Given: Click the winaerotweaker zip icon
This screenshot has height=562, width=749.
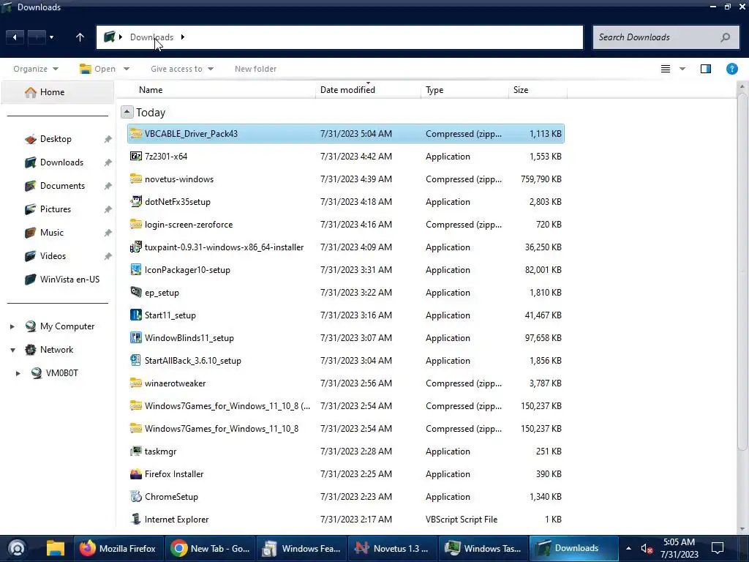Looking at the screenshot, I should 136,383.
